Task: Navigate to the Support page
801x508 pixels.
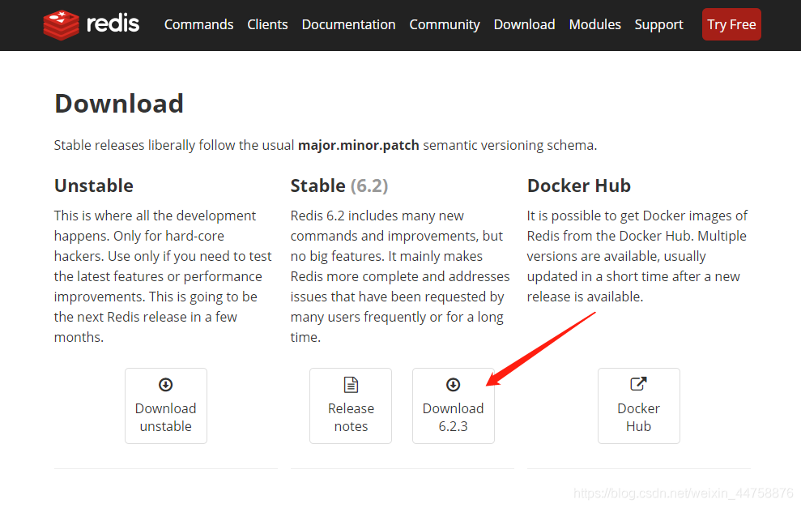Action: coord(658,24)
